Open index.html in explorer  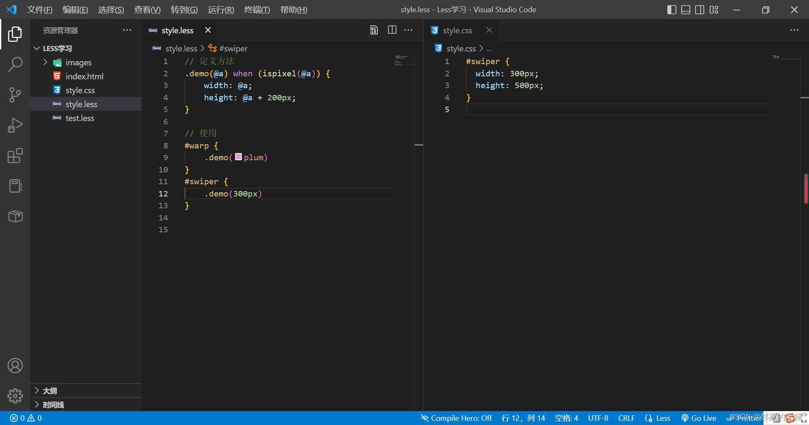point(86,76)
